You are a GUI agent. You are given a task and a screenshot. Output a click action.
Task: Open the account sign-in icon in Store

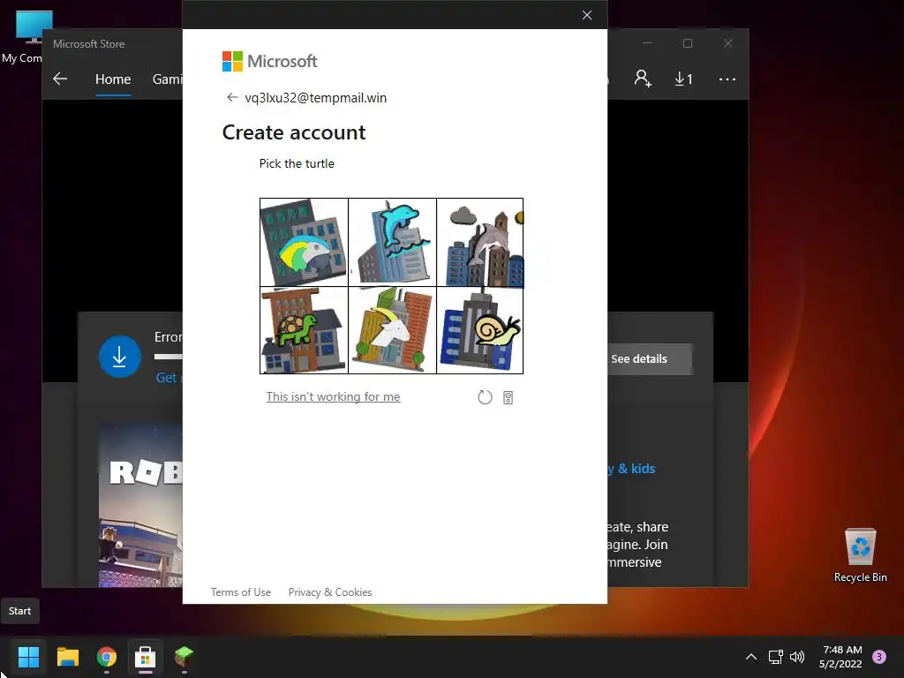[643, 79]
